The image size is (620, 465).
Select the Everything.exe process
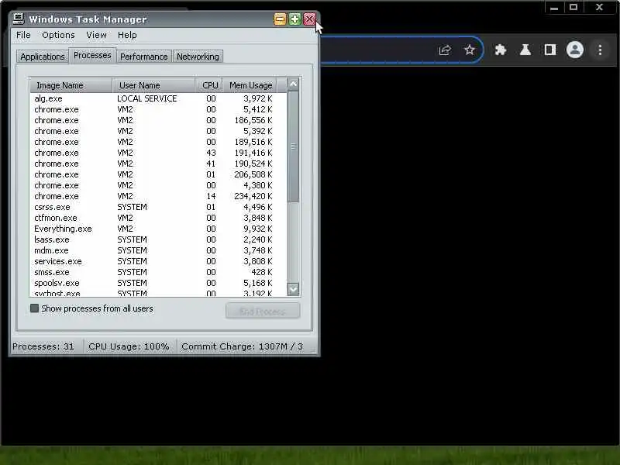[x=159, y=229]
